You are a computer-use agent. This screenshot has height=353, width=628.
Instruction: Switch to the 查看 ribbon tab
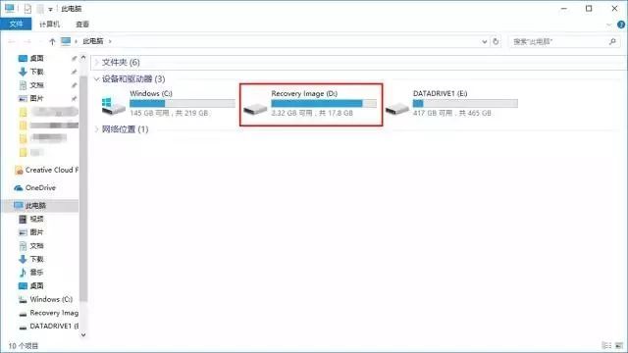pos(82,25)
